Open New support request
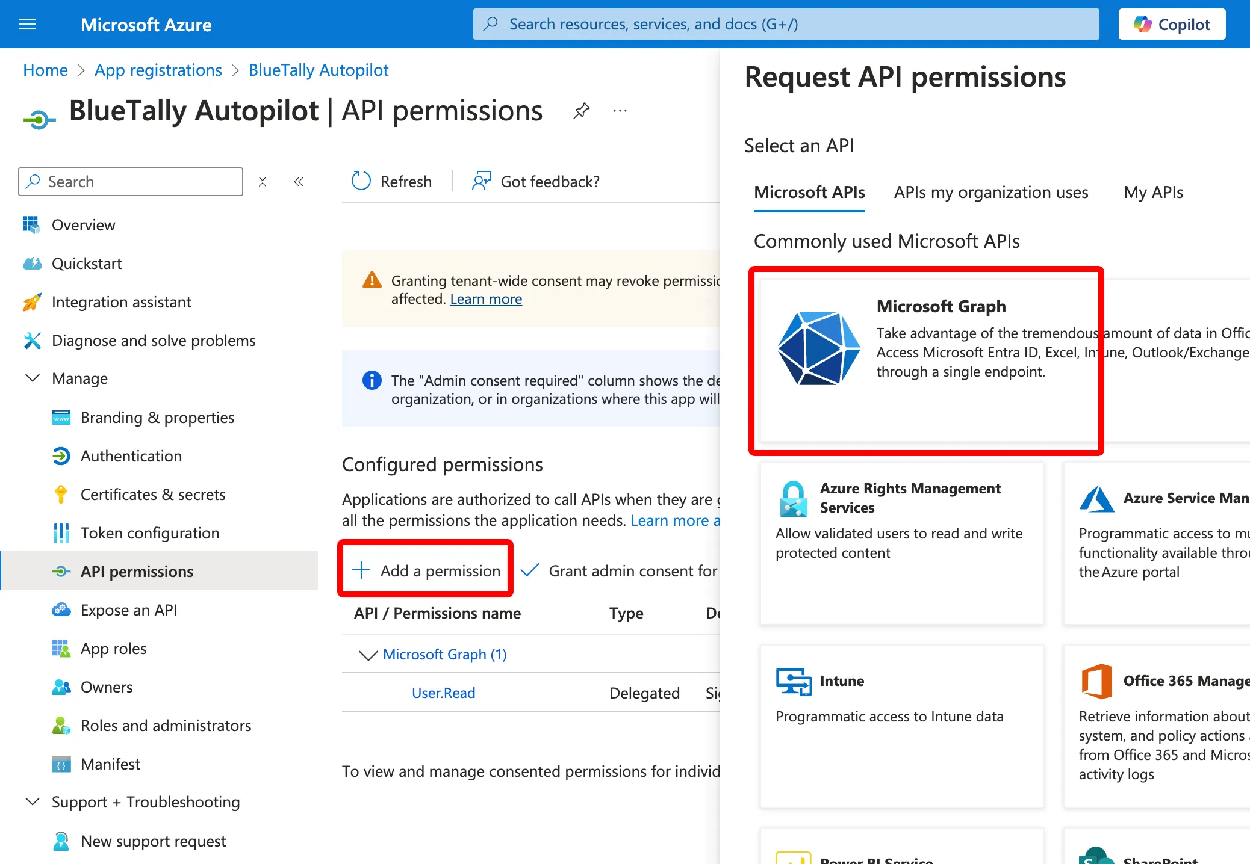The height and width of the screenshot is (864, 1250). 153,841
